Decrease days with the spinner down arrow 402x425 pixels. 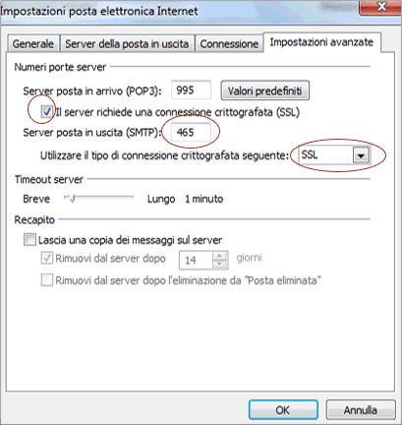pos(220,265)
